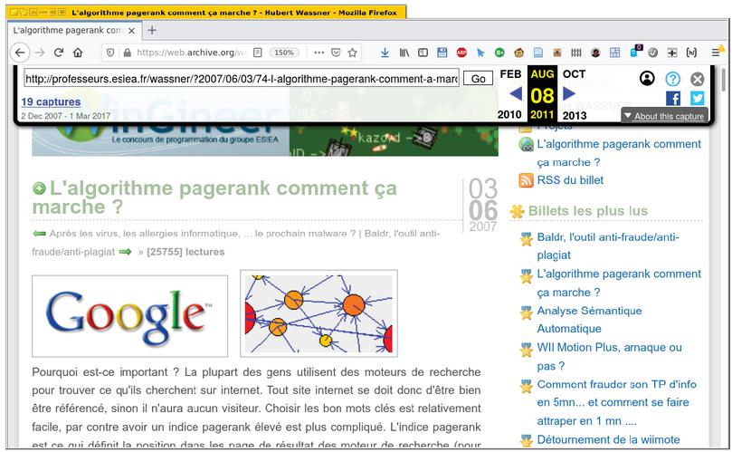Bookmark this page with the star icon
Viewport: 732px width, 452px height.
point(353,53)
